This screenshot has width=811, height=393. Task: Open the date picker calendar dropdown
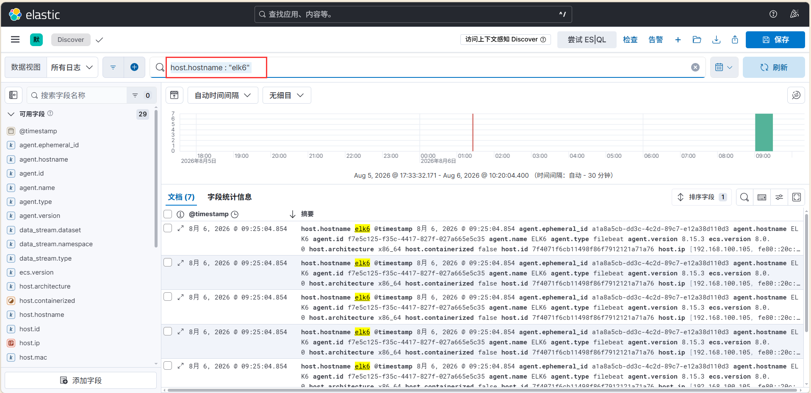724,67
